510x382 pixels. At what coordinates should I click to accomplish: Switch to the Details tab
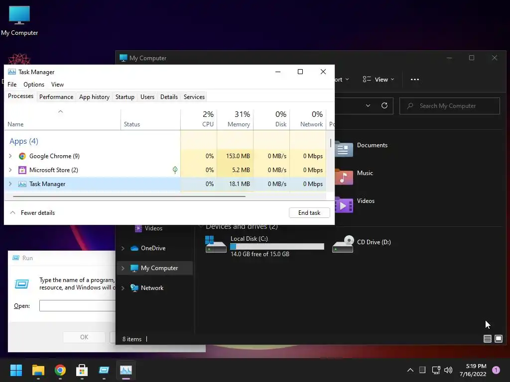pos(169,97)
